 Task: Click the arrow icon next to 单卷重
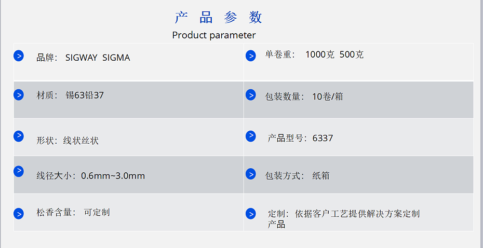click(x=250, y=56)
